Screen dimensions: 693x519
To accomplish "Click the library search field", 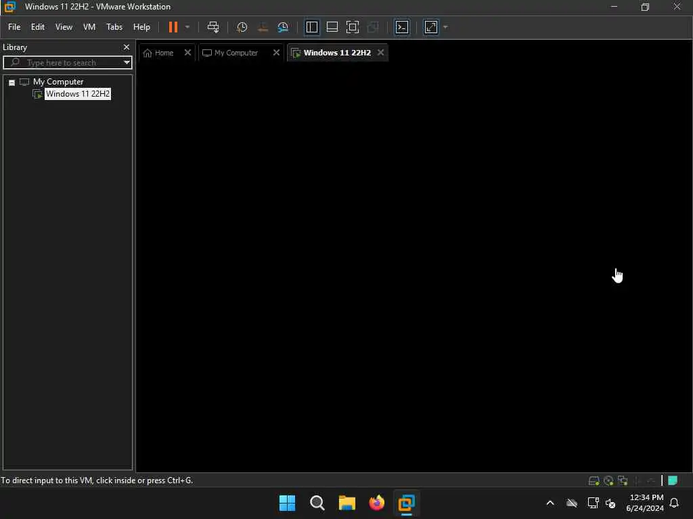I will 67,63.
